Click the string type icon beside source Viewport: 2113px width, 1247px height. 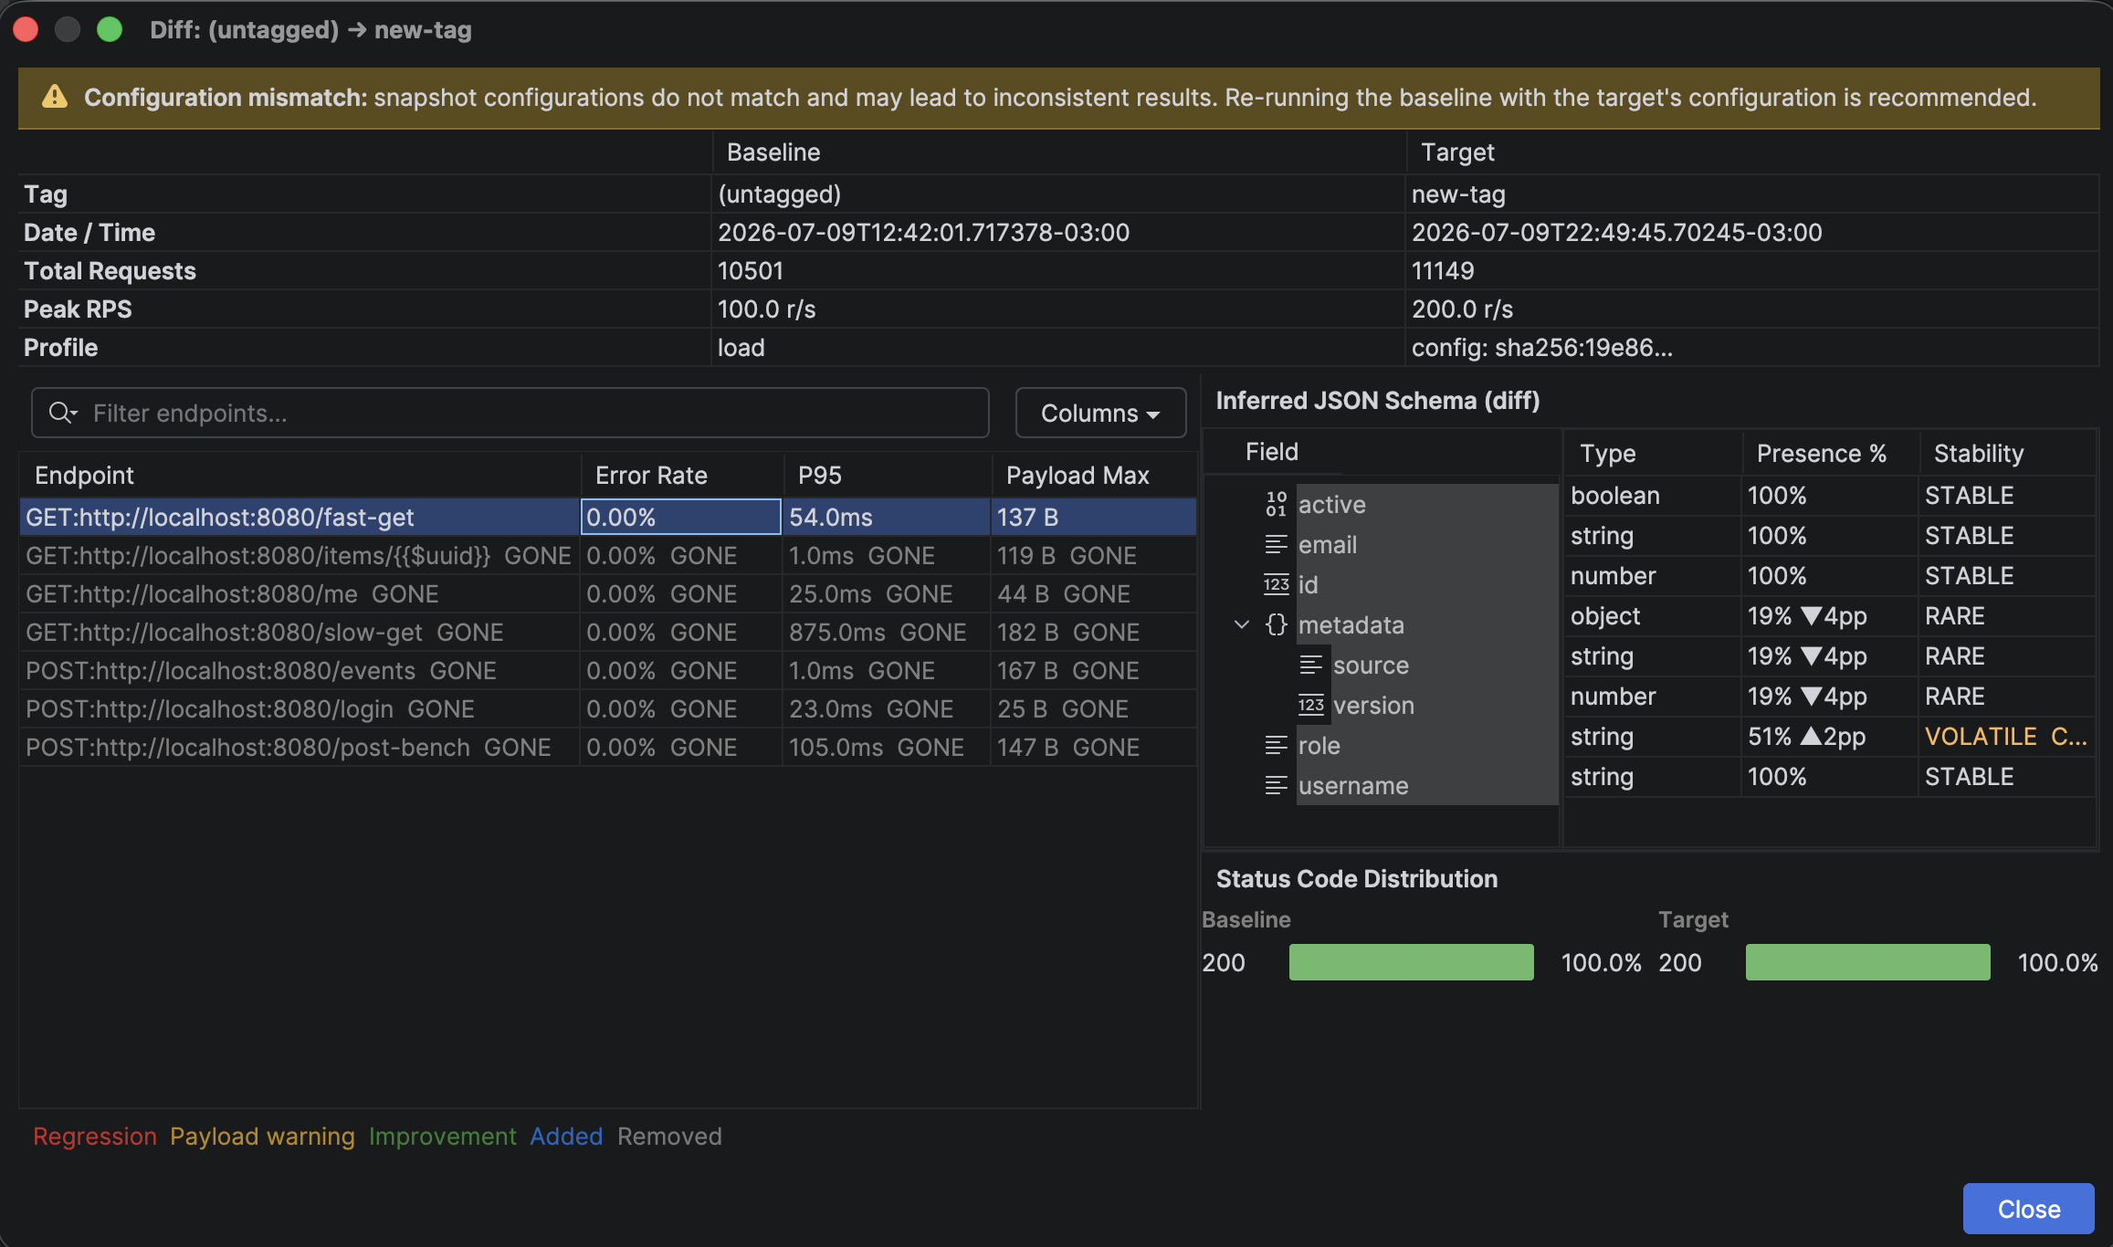(1310, 665)
